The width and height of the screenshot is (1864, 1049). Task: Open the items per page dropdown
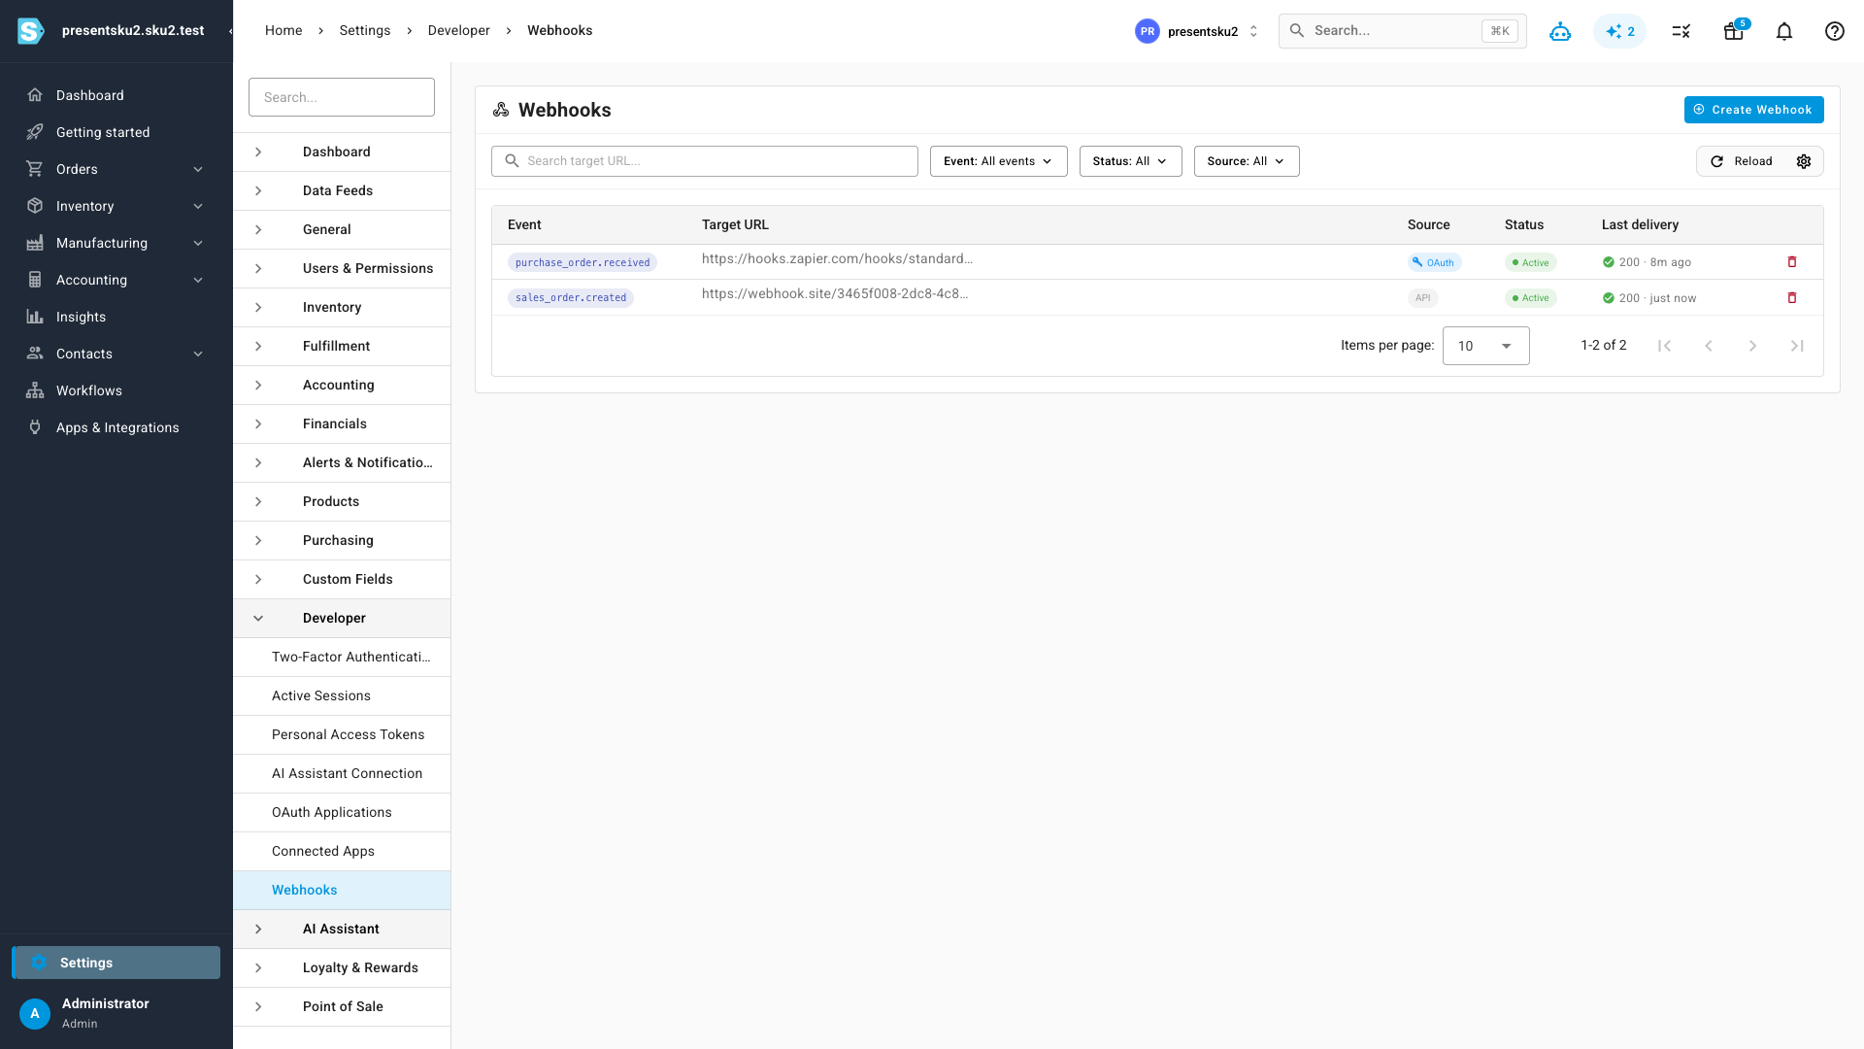[x=1485, y=346]
